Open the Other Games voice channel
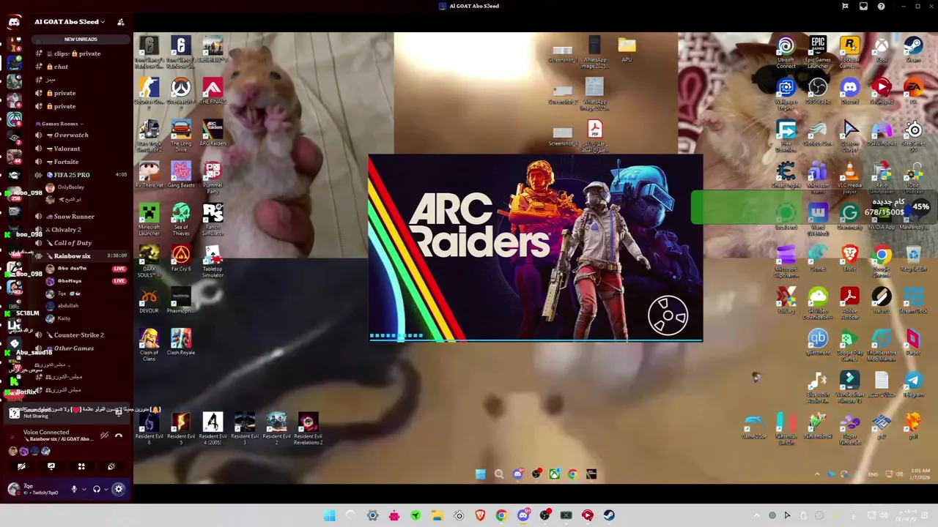 80,348
